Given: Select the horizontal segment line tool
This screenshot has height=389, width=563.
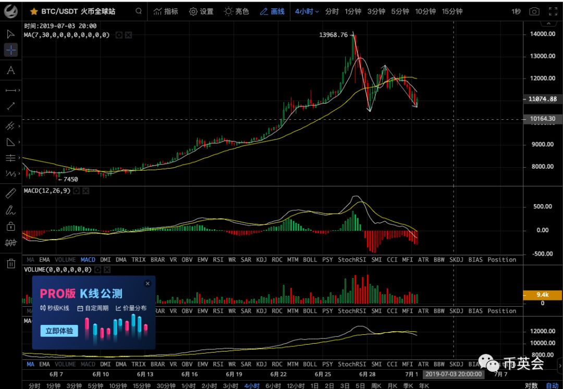Looking at the screenshot, I should 10,90.
